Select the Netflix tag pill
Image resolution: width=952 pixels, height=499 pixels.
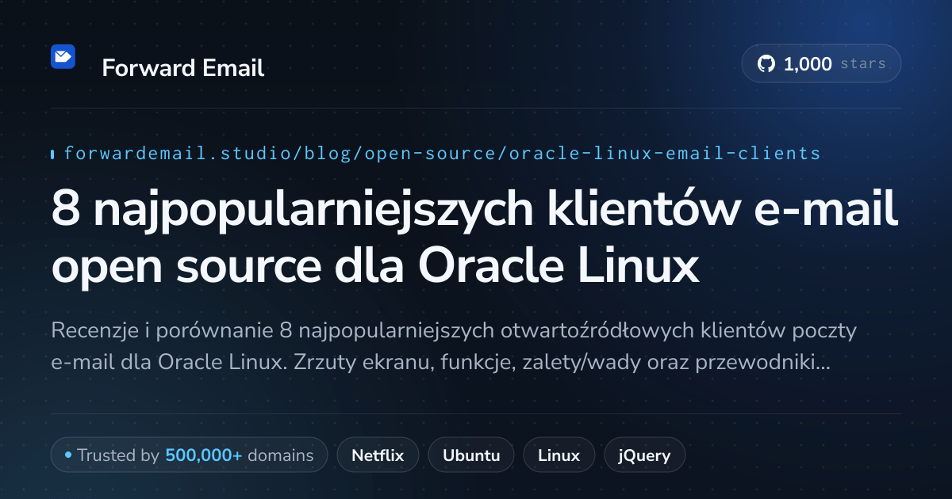[x=378, y=455]
